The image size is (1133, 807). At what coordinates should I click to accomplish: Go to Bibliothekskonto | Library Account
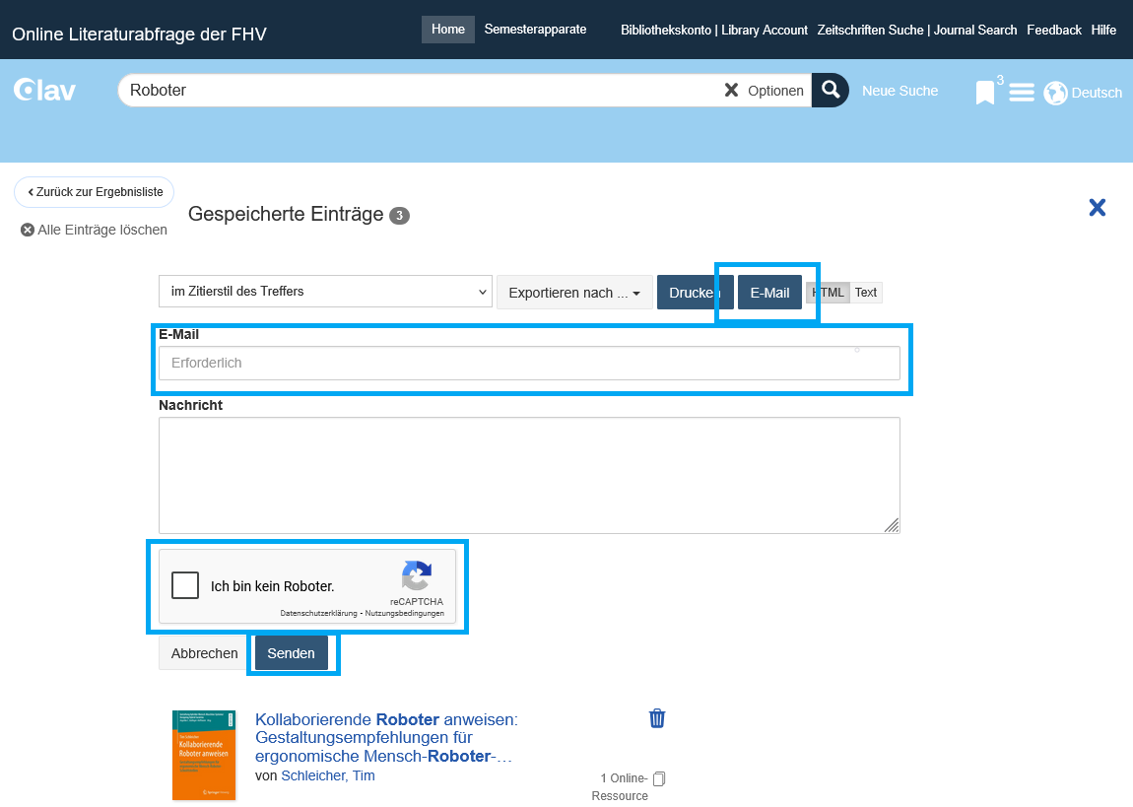tap(713, 31)
